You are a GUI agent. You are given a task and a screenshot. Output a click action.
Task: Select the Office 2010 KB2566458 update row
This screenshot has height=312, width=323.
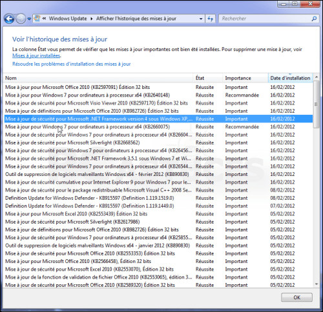(158, 261)
